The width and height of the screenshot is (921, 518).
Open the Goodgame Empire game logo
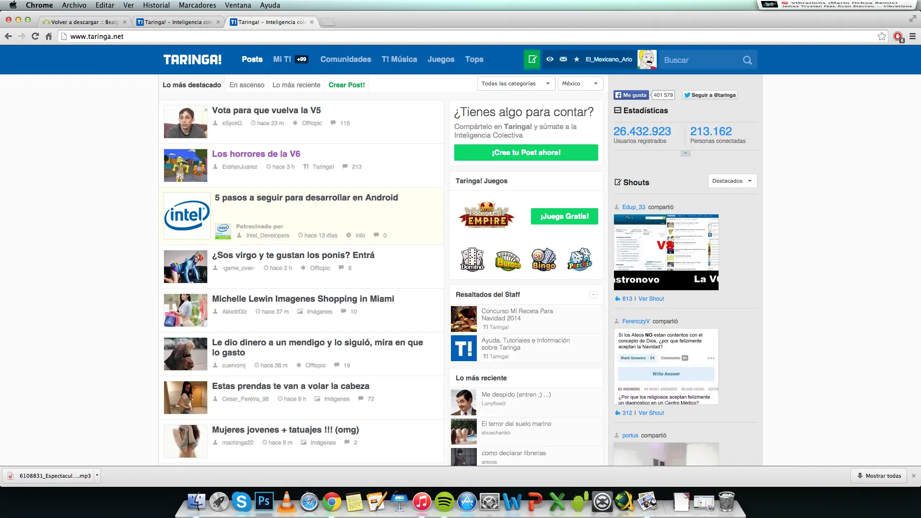[486, 215]
